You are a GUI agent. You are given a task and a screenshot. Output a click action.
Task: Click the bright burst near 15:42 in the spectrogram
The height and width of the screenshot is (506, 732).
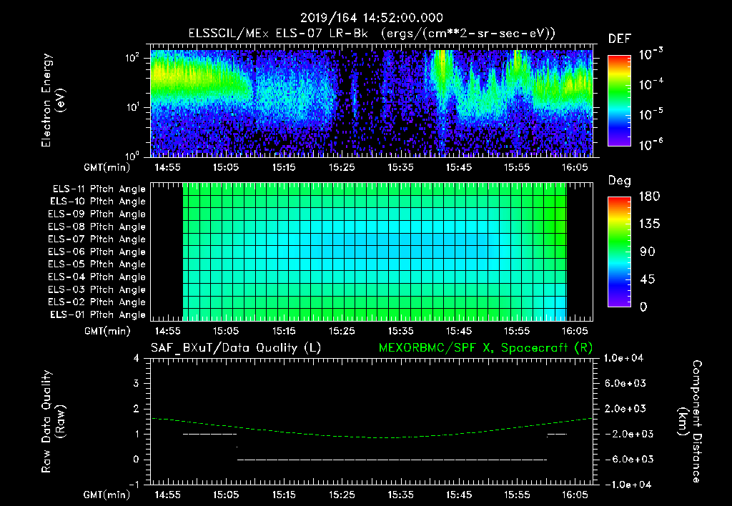click(x=441, y=70)
